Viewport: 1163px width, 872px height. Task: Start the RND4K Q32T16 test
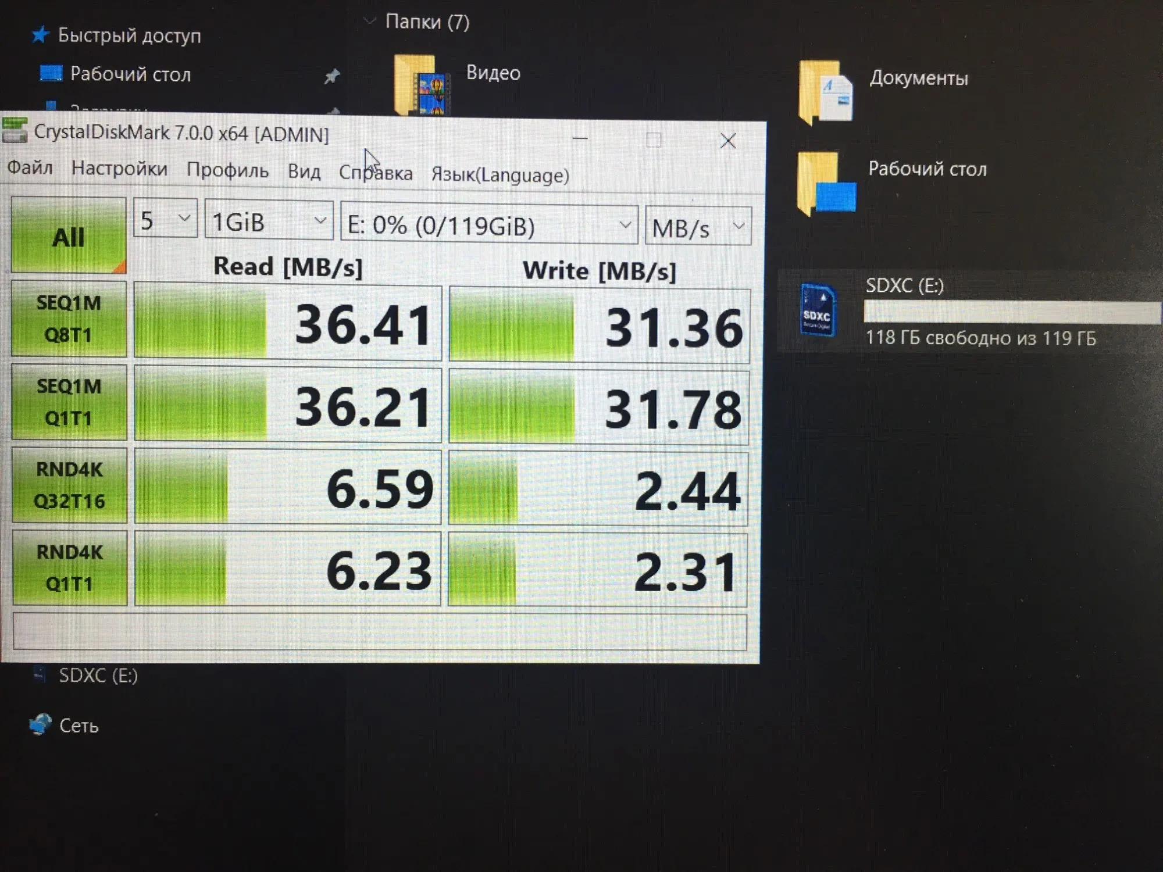69,485
